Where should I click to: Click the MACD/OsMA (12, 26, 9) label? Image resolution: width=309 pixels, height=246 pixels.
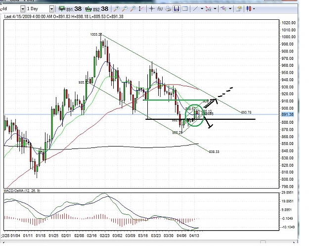coord(22,191)
